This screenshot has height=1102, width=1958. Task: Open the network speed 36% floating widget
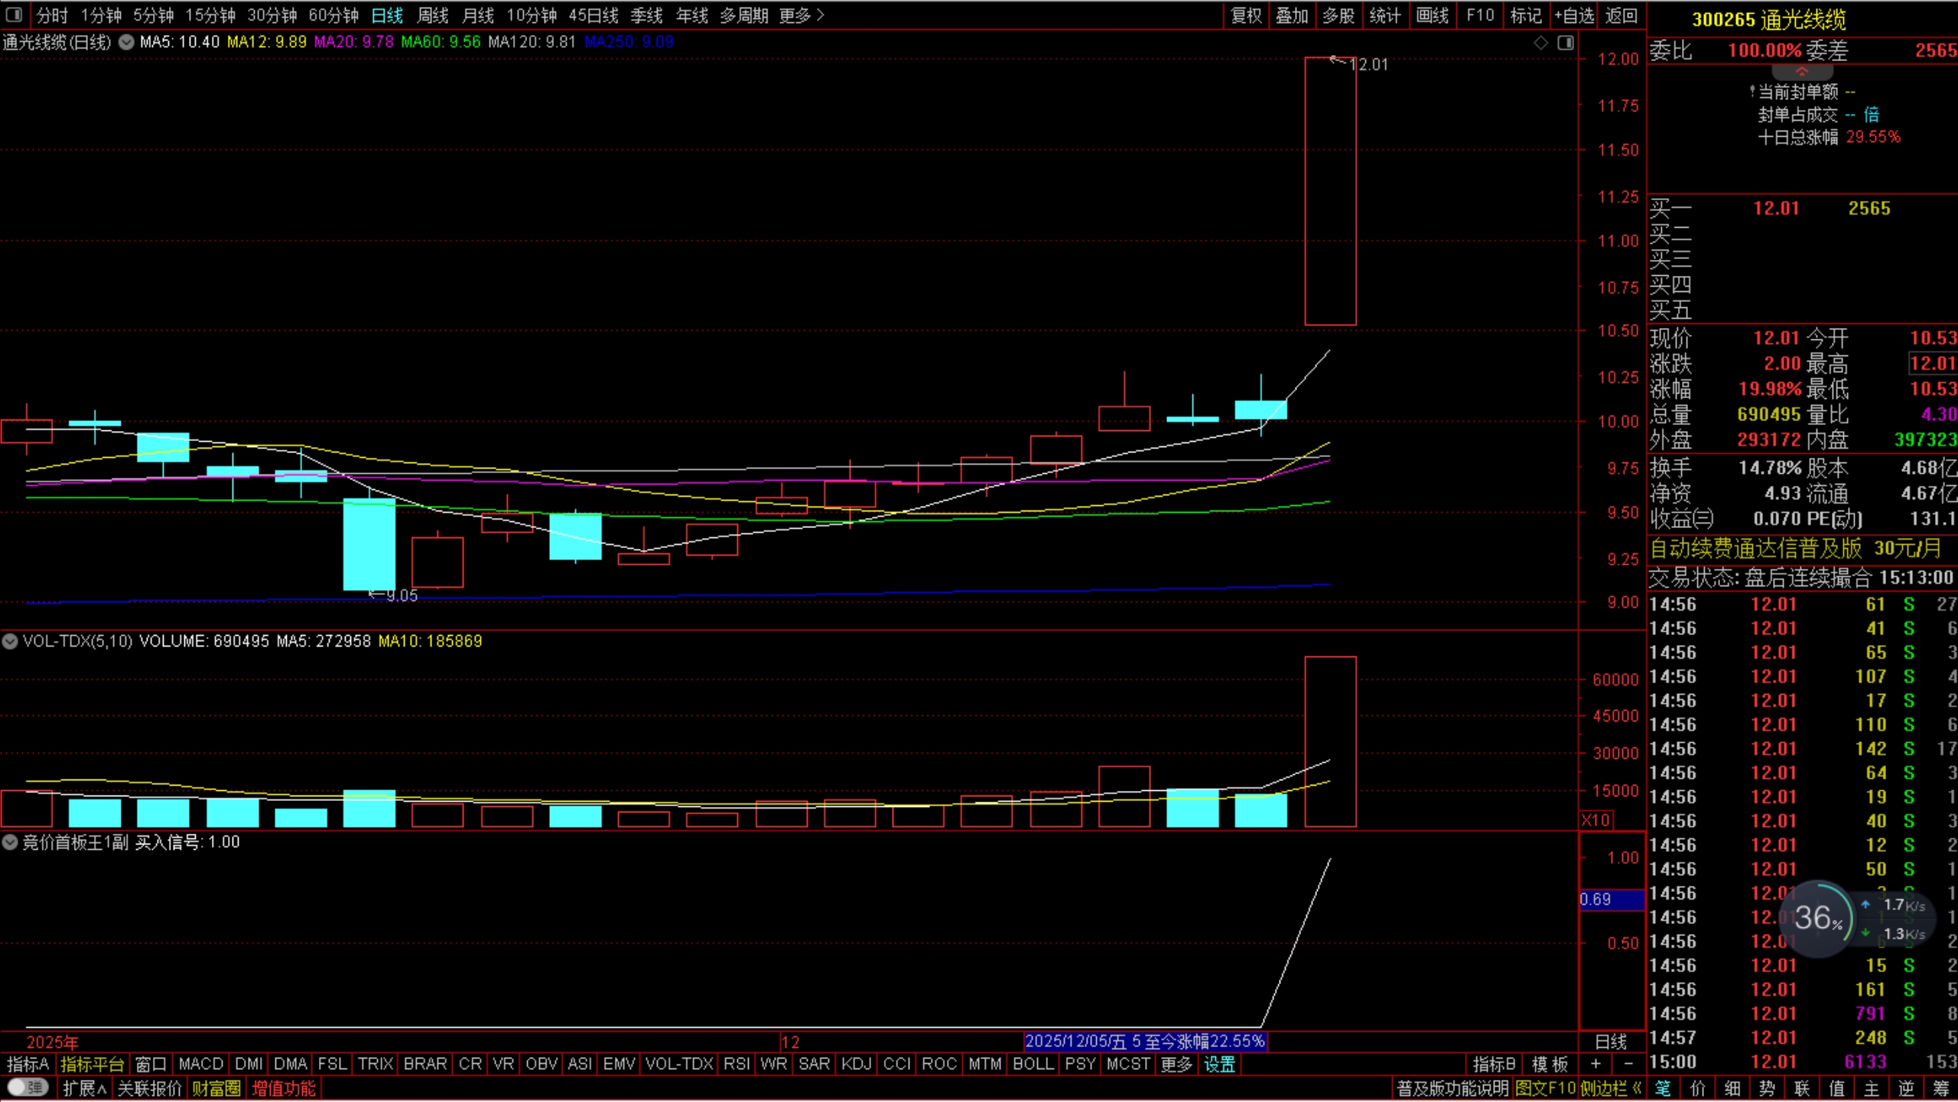tap(1819, 918)
